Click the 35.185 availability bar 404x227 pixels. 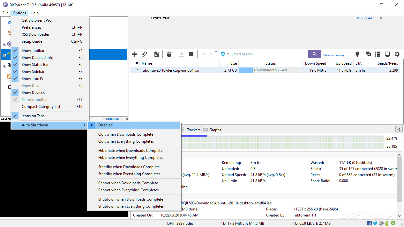click(x=282, y=146)
